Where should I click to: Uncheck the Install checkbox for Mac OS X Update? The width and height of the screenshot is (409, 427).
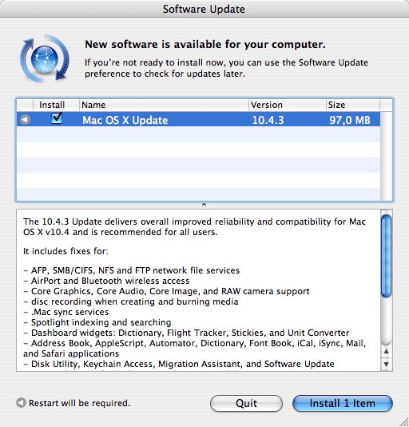point(57,118)
